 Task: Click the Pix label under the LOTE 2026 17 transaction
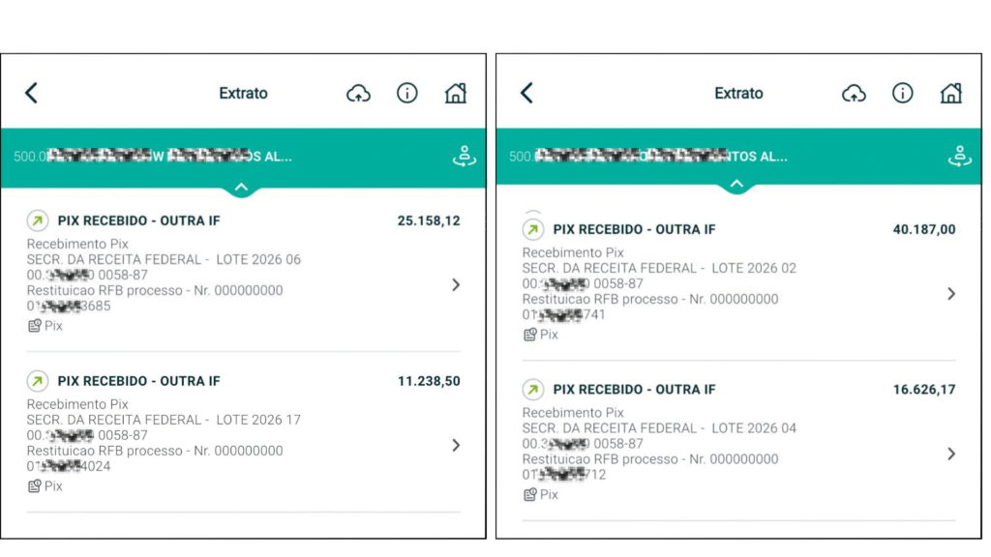pyautogui.click(x=52, y=486)
